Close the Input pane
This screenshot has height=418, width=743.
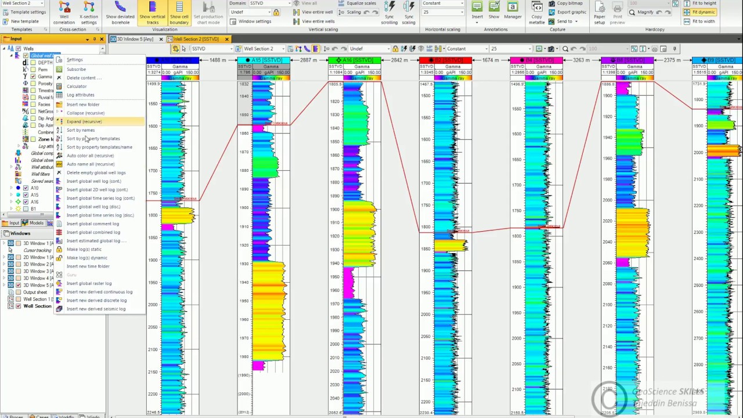102,39
